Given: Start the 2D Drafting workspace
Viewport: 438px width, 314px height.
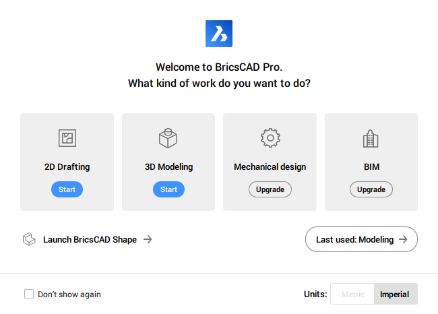Looking at the screenshot, I should coord(67,189).
